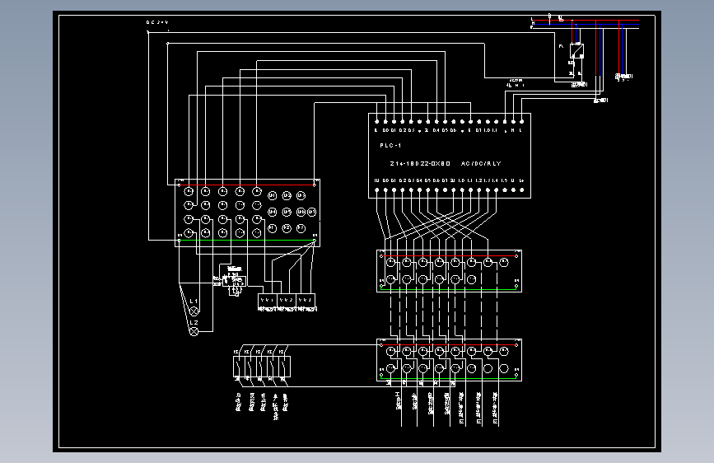Click the PLC bottom-row terminal label 1.5

coord(505,180)
